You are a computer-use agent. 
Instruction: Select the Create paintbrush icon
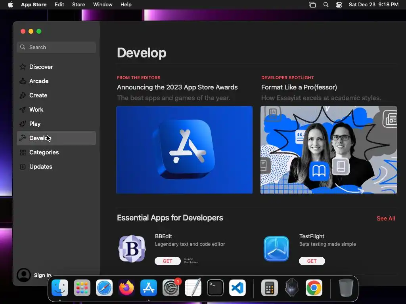click(23, 95)
